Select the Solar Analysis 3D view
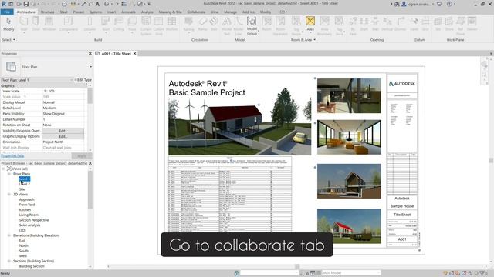Image resolution: width=494 pixels, height=277 pixels. point(29,225)
